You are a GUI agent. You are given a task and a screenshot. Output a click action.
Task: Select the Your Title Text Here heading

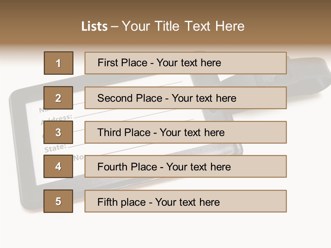[183, 26]
